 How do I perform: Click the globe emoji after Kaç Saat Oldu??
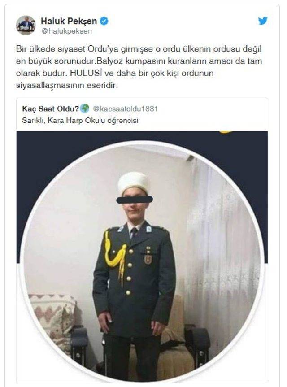[x=85, y=109]
